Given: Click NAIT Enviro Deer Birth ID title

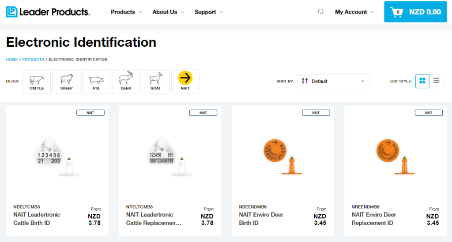Looking at the screenshot, I should click(261, 219).
